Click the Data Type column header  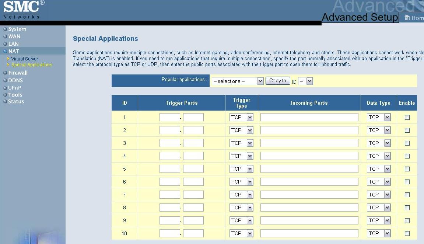[x=379, y=103]
